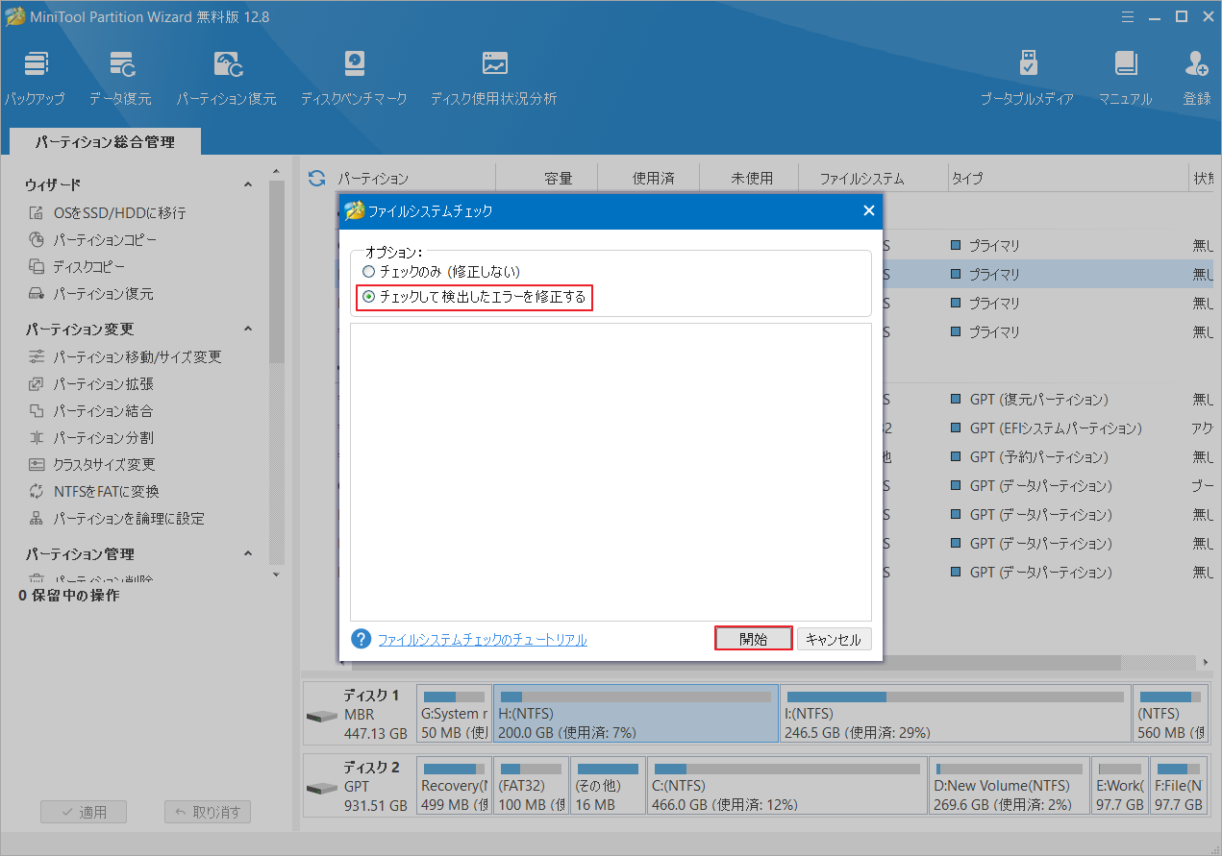This screenshot has height=856, width=1222.
Task: Click GPT (復元パーティション) row
Action: (x=1038, y=399)
